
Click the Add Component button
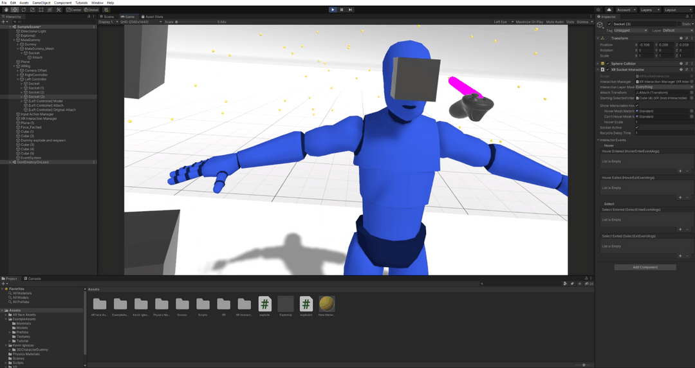pyautogui.click(x=645, y=267)
